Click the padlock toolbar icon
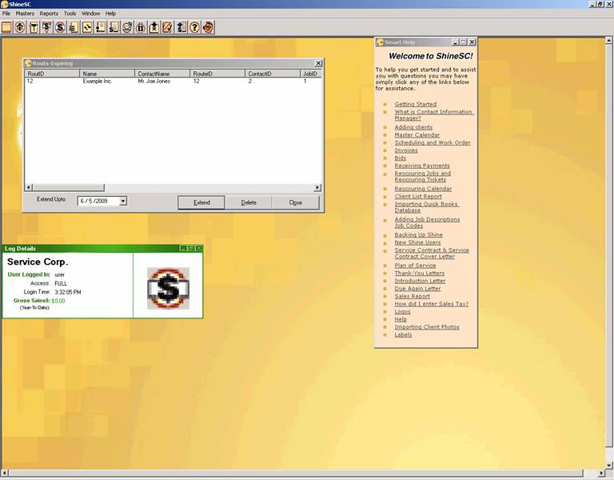Image resolution: width=614 pixels, height=480 pixels. pyautogui.click(x=141, y=27)
